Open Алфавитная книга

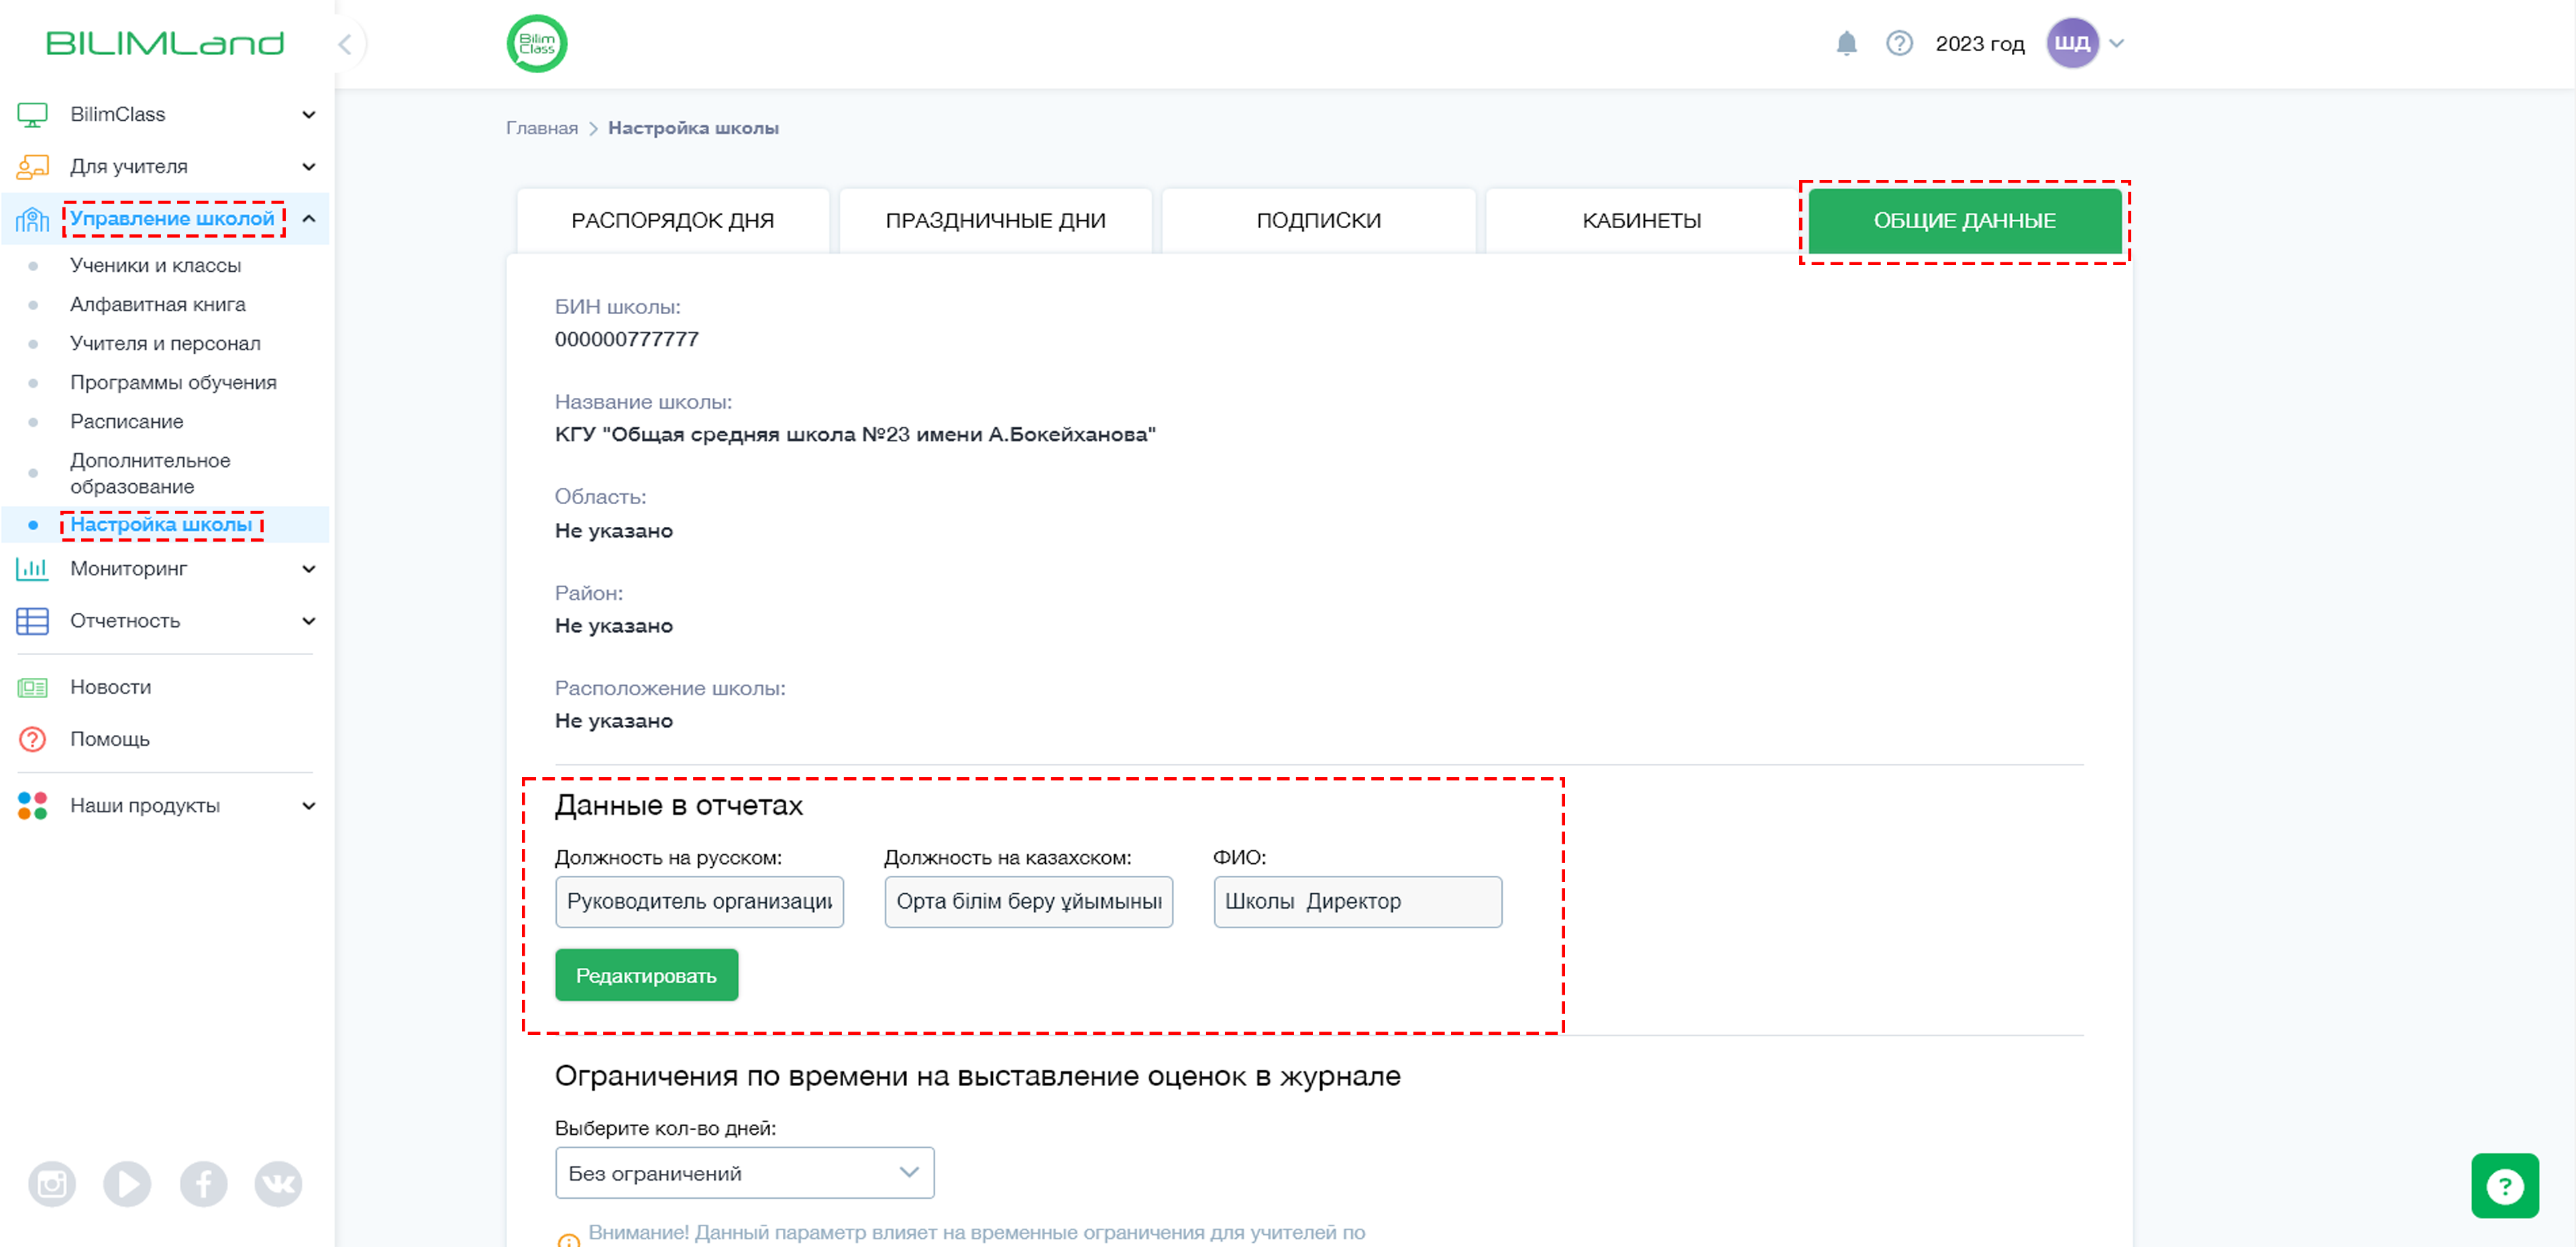pos(157,304)
